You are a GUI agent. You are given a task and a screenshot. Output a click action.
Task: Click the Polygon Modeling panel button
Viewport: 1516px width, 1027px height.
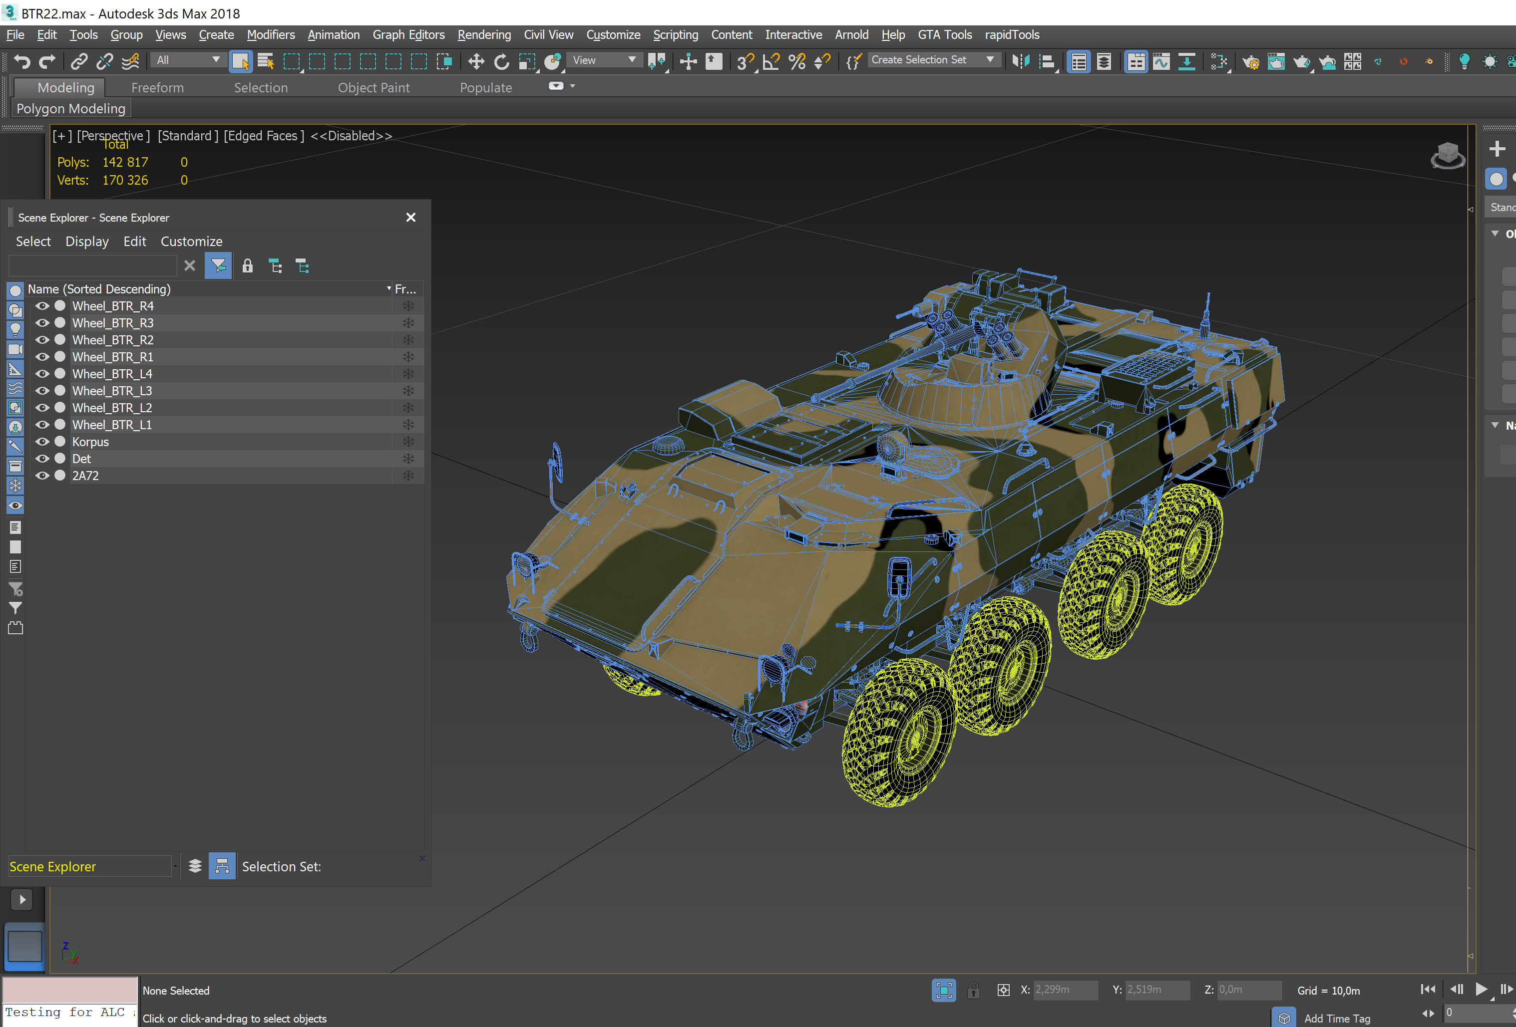pyautogui.click(x=71, y=108)
